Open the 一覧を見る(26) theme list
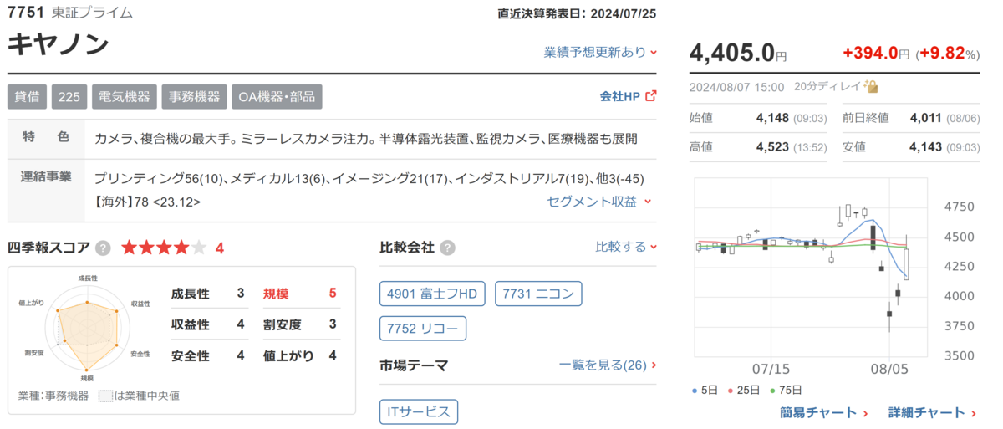Image resolution: width=1003 pixels, height=429 pixels. pyautogui.click(x=608, y=365)
